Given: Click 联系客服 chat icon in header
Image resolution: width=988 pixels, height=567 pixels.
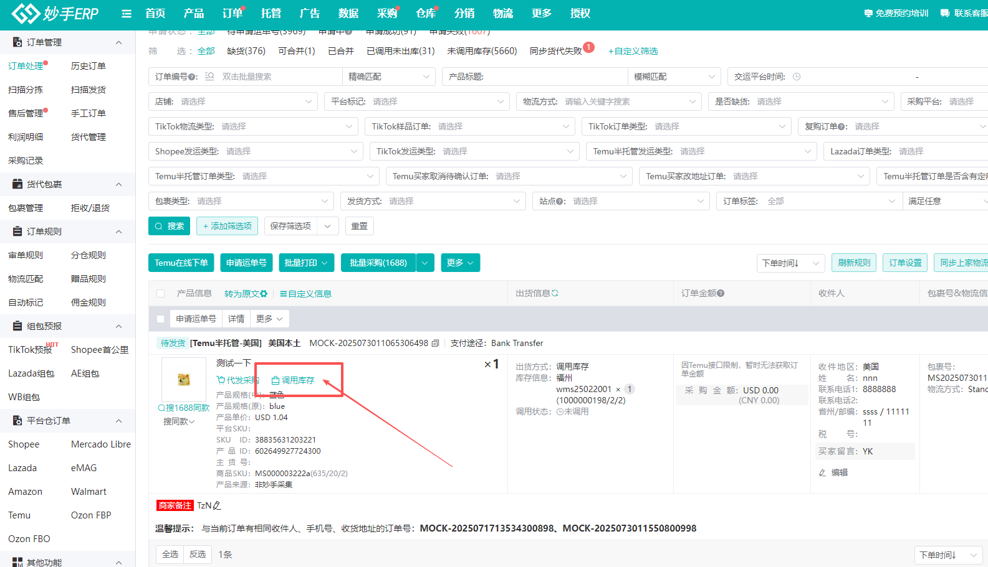Looking at the screenshot, I should click(x=945, y=13).
